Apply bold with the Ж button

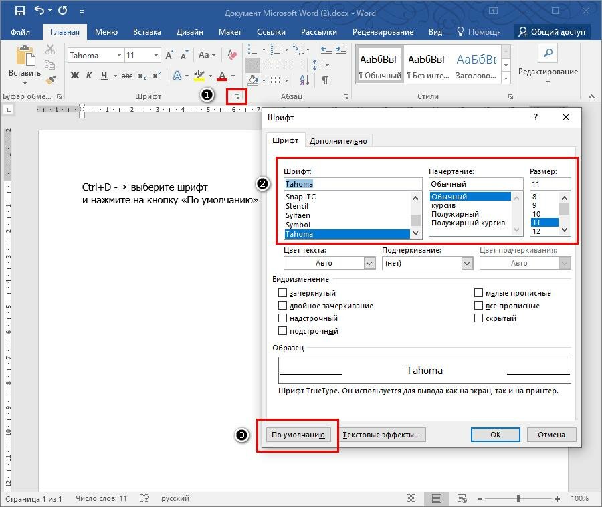coord(75,75)
